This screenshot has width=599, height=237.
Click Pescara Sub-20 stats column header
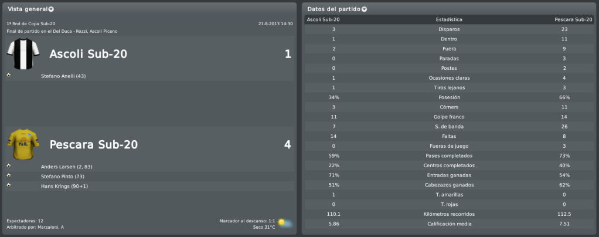pyautogui.click(x=574, y=19)
